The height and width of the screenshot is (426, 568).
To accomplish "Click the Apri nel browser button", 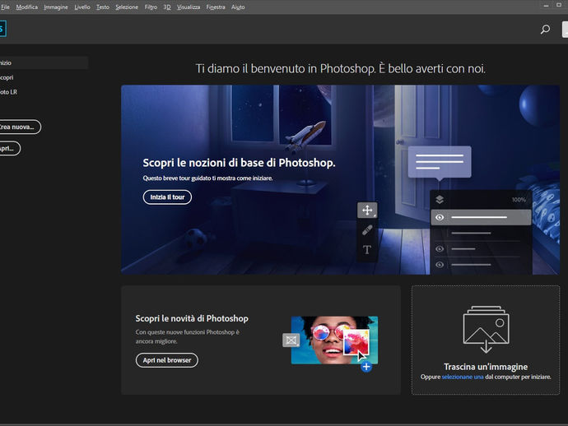I will [x=167, y=360].
